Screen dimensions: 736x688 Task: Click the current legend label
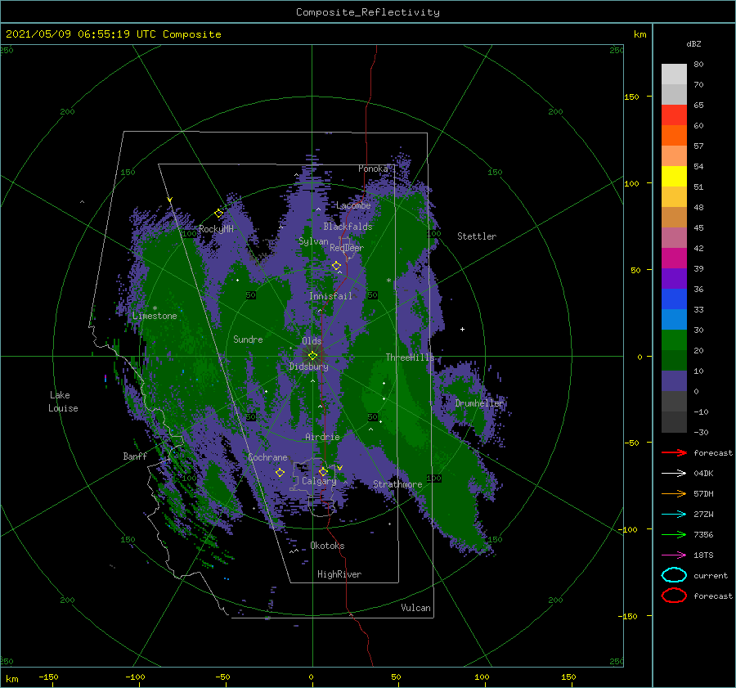pos(711,576)
